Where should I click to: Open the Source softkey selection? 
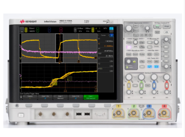tap(30, 97)
